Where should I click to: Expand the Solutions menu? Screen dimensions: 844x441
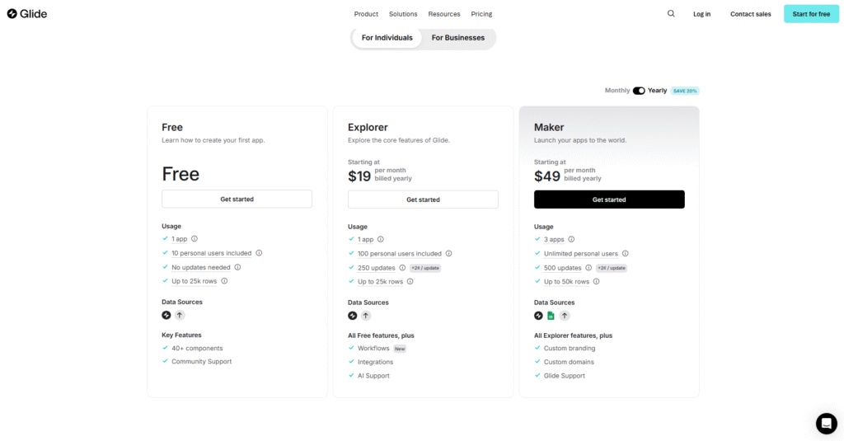[x=403, y=14]
